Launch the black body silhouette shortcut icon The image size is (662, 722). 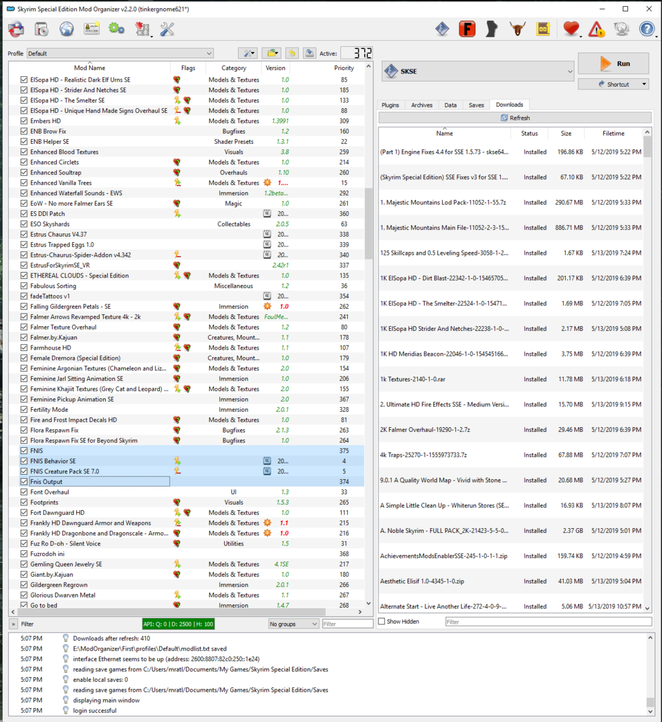point(491,29)
